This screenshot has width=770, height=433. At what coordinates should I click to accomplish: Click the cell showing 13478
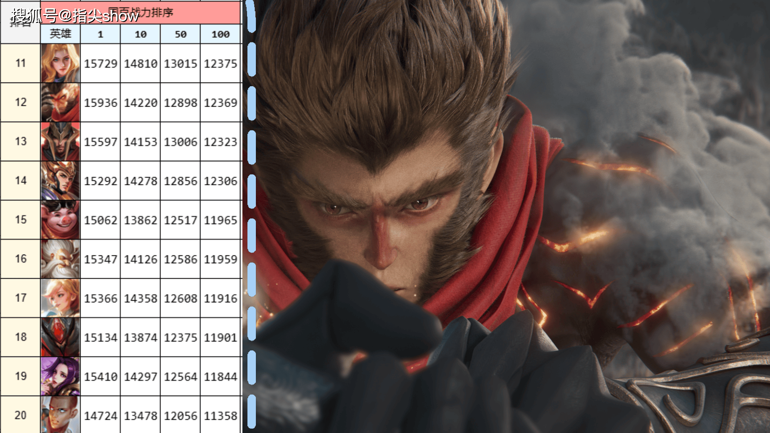140,415
